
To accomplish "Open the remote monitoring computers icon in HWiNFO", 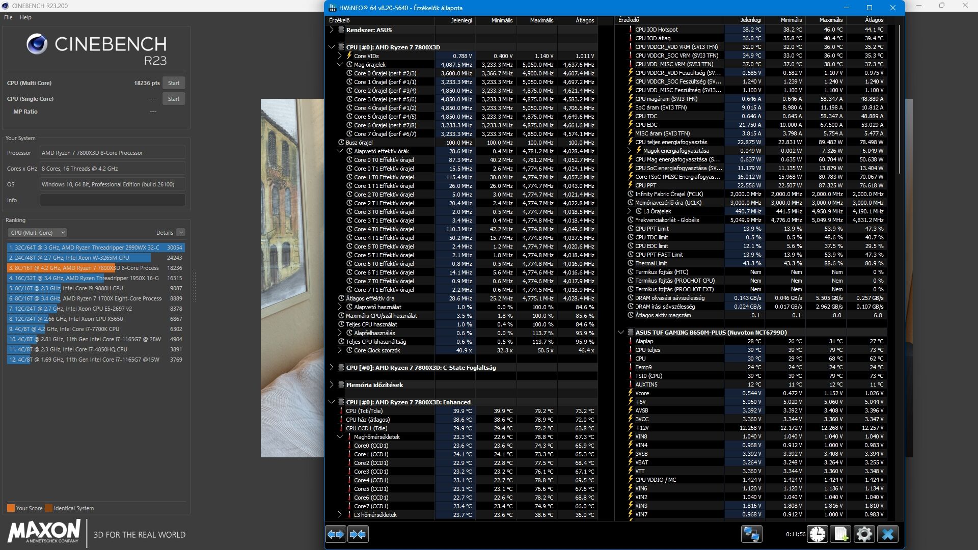I will pyautogui.click(x=751, y=534).
